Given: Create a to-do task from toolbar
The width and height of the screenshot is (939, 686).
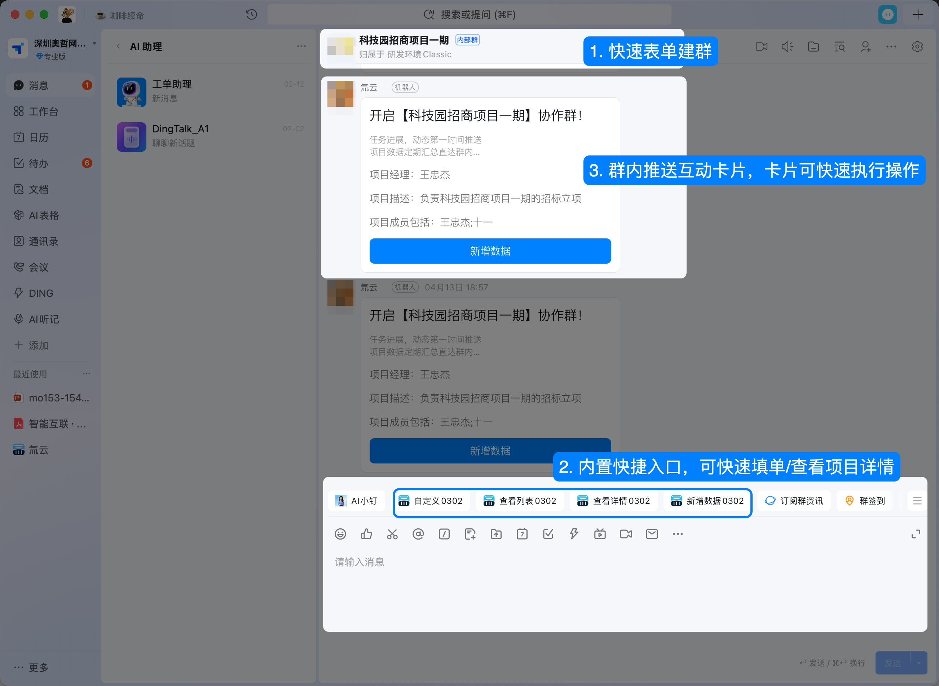Looking at the screenshot, I should pos(548,534).
